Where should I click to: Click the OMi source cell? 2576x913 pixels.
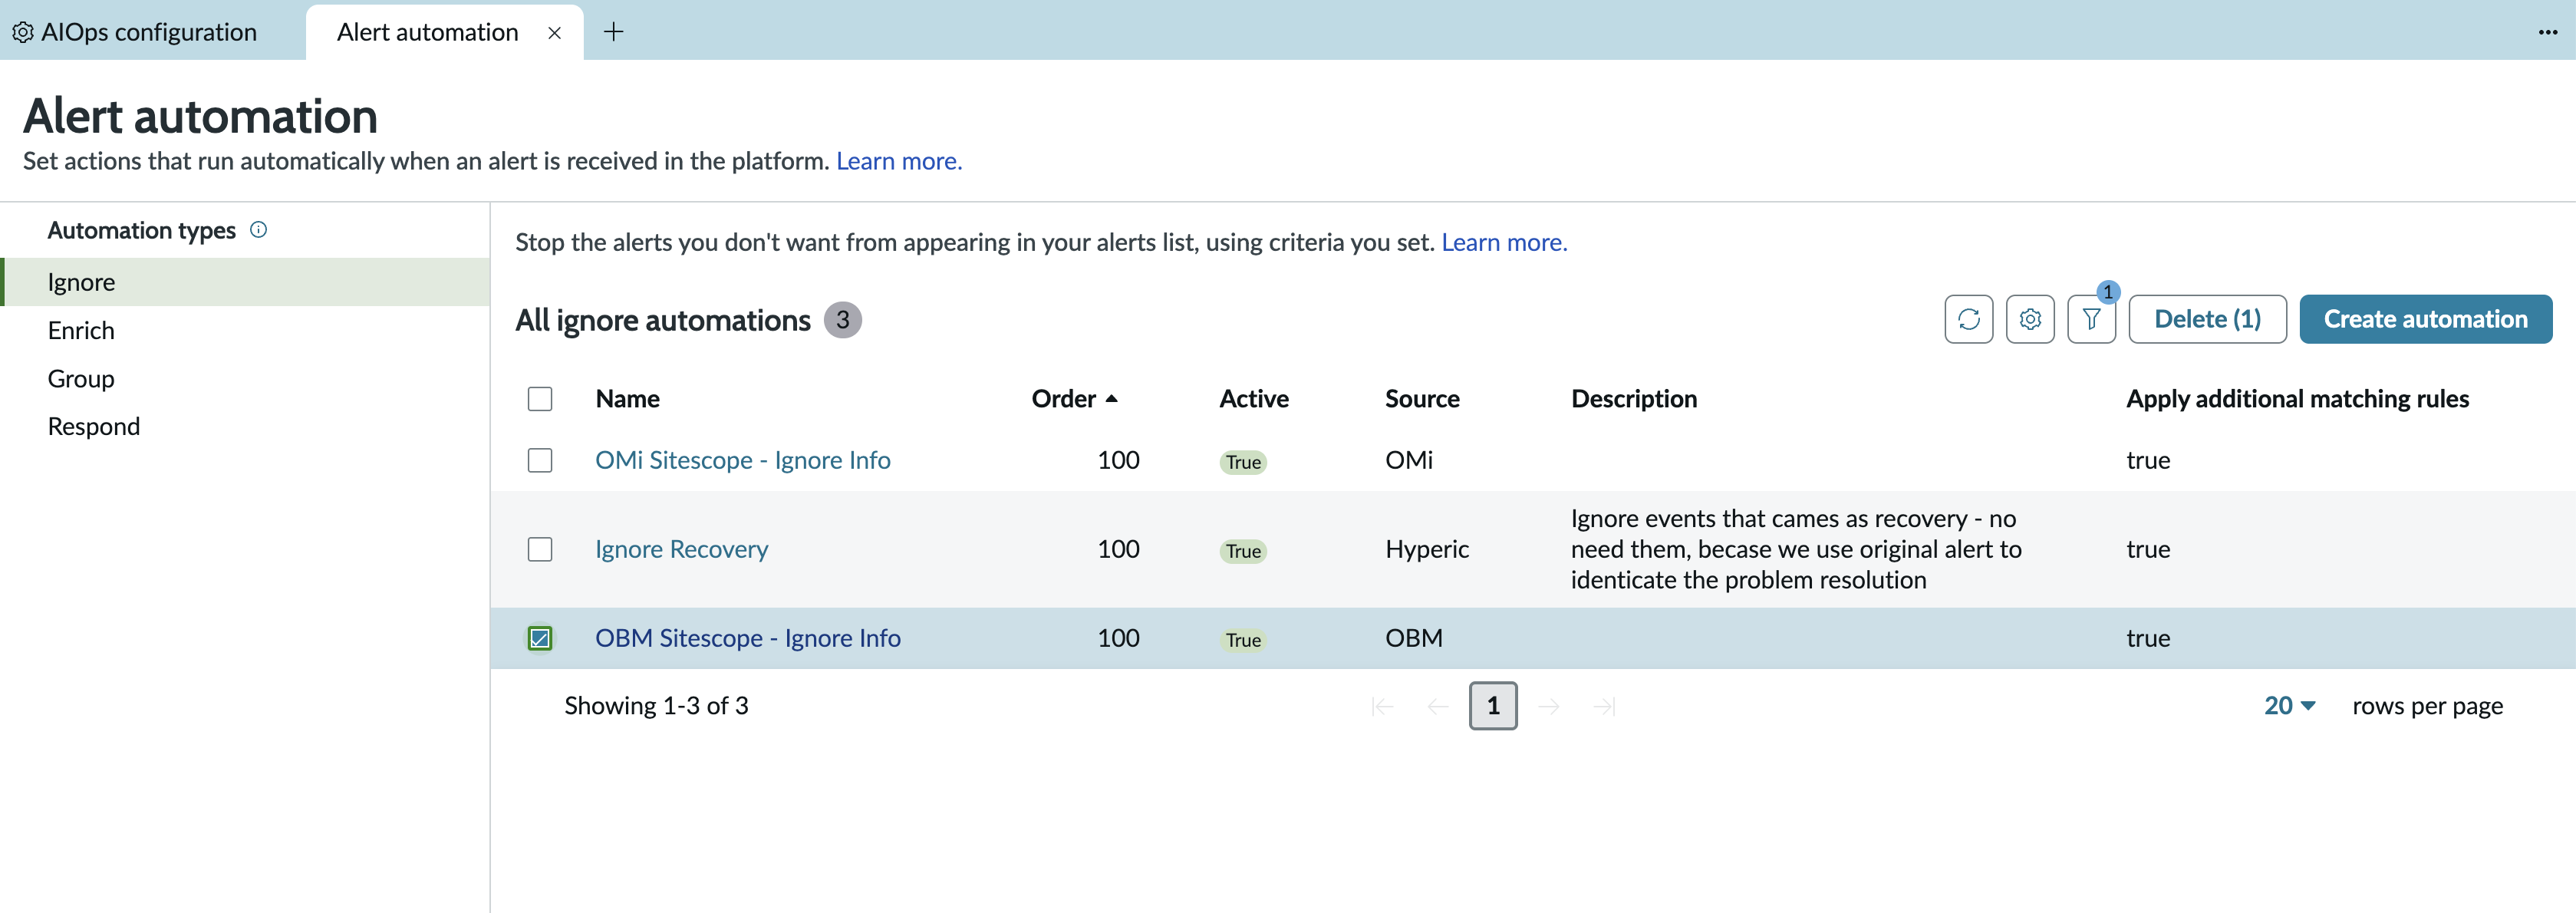point(1409,460)
